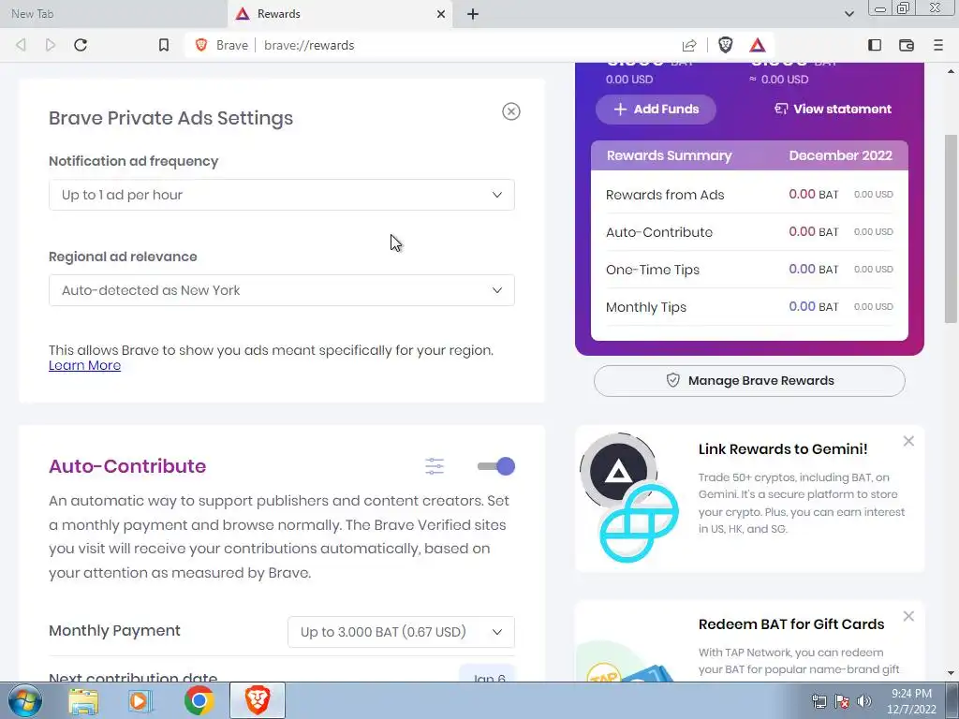Dismiss the Link Rewards to Gemini card
Screen dimensions: 959x719
(908, 442)
